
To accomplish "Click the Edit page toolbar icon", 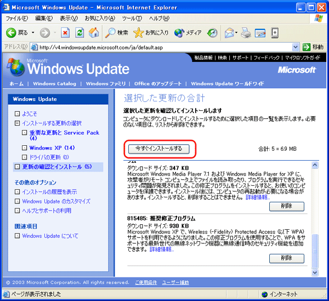I will [260, 33].
